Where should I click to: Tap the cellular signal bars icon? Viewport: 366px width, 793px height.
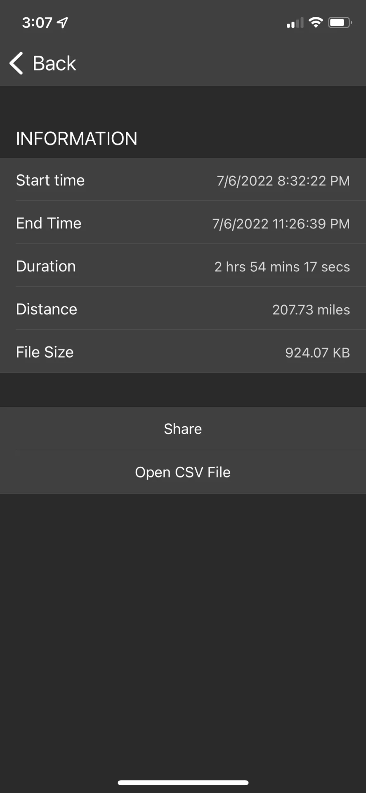(295, 23)
